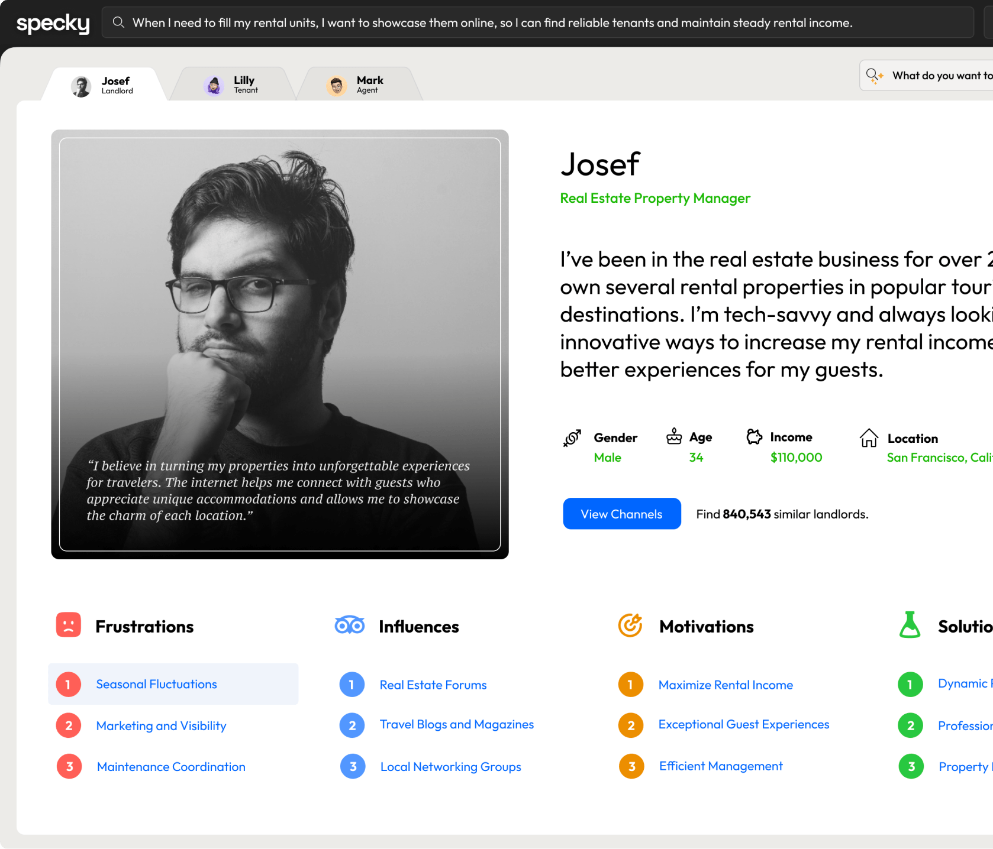
Task: Click the Solutions flask icon
Action: 910,624
